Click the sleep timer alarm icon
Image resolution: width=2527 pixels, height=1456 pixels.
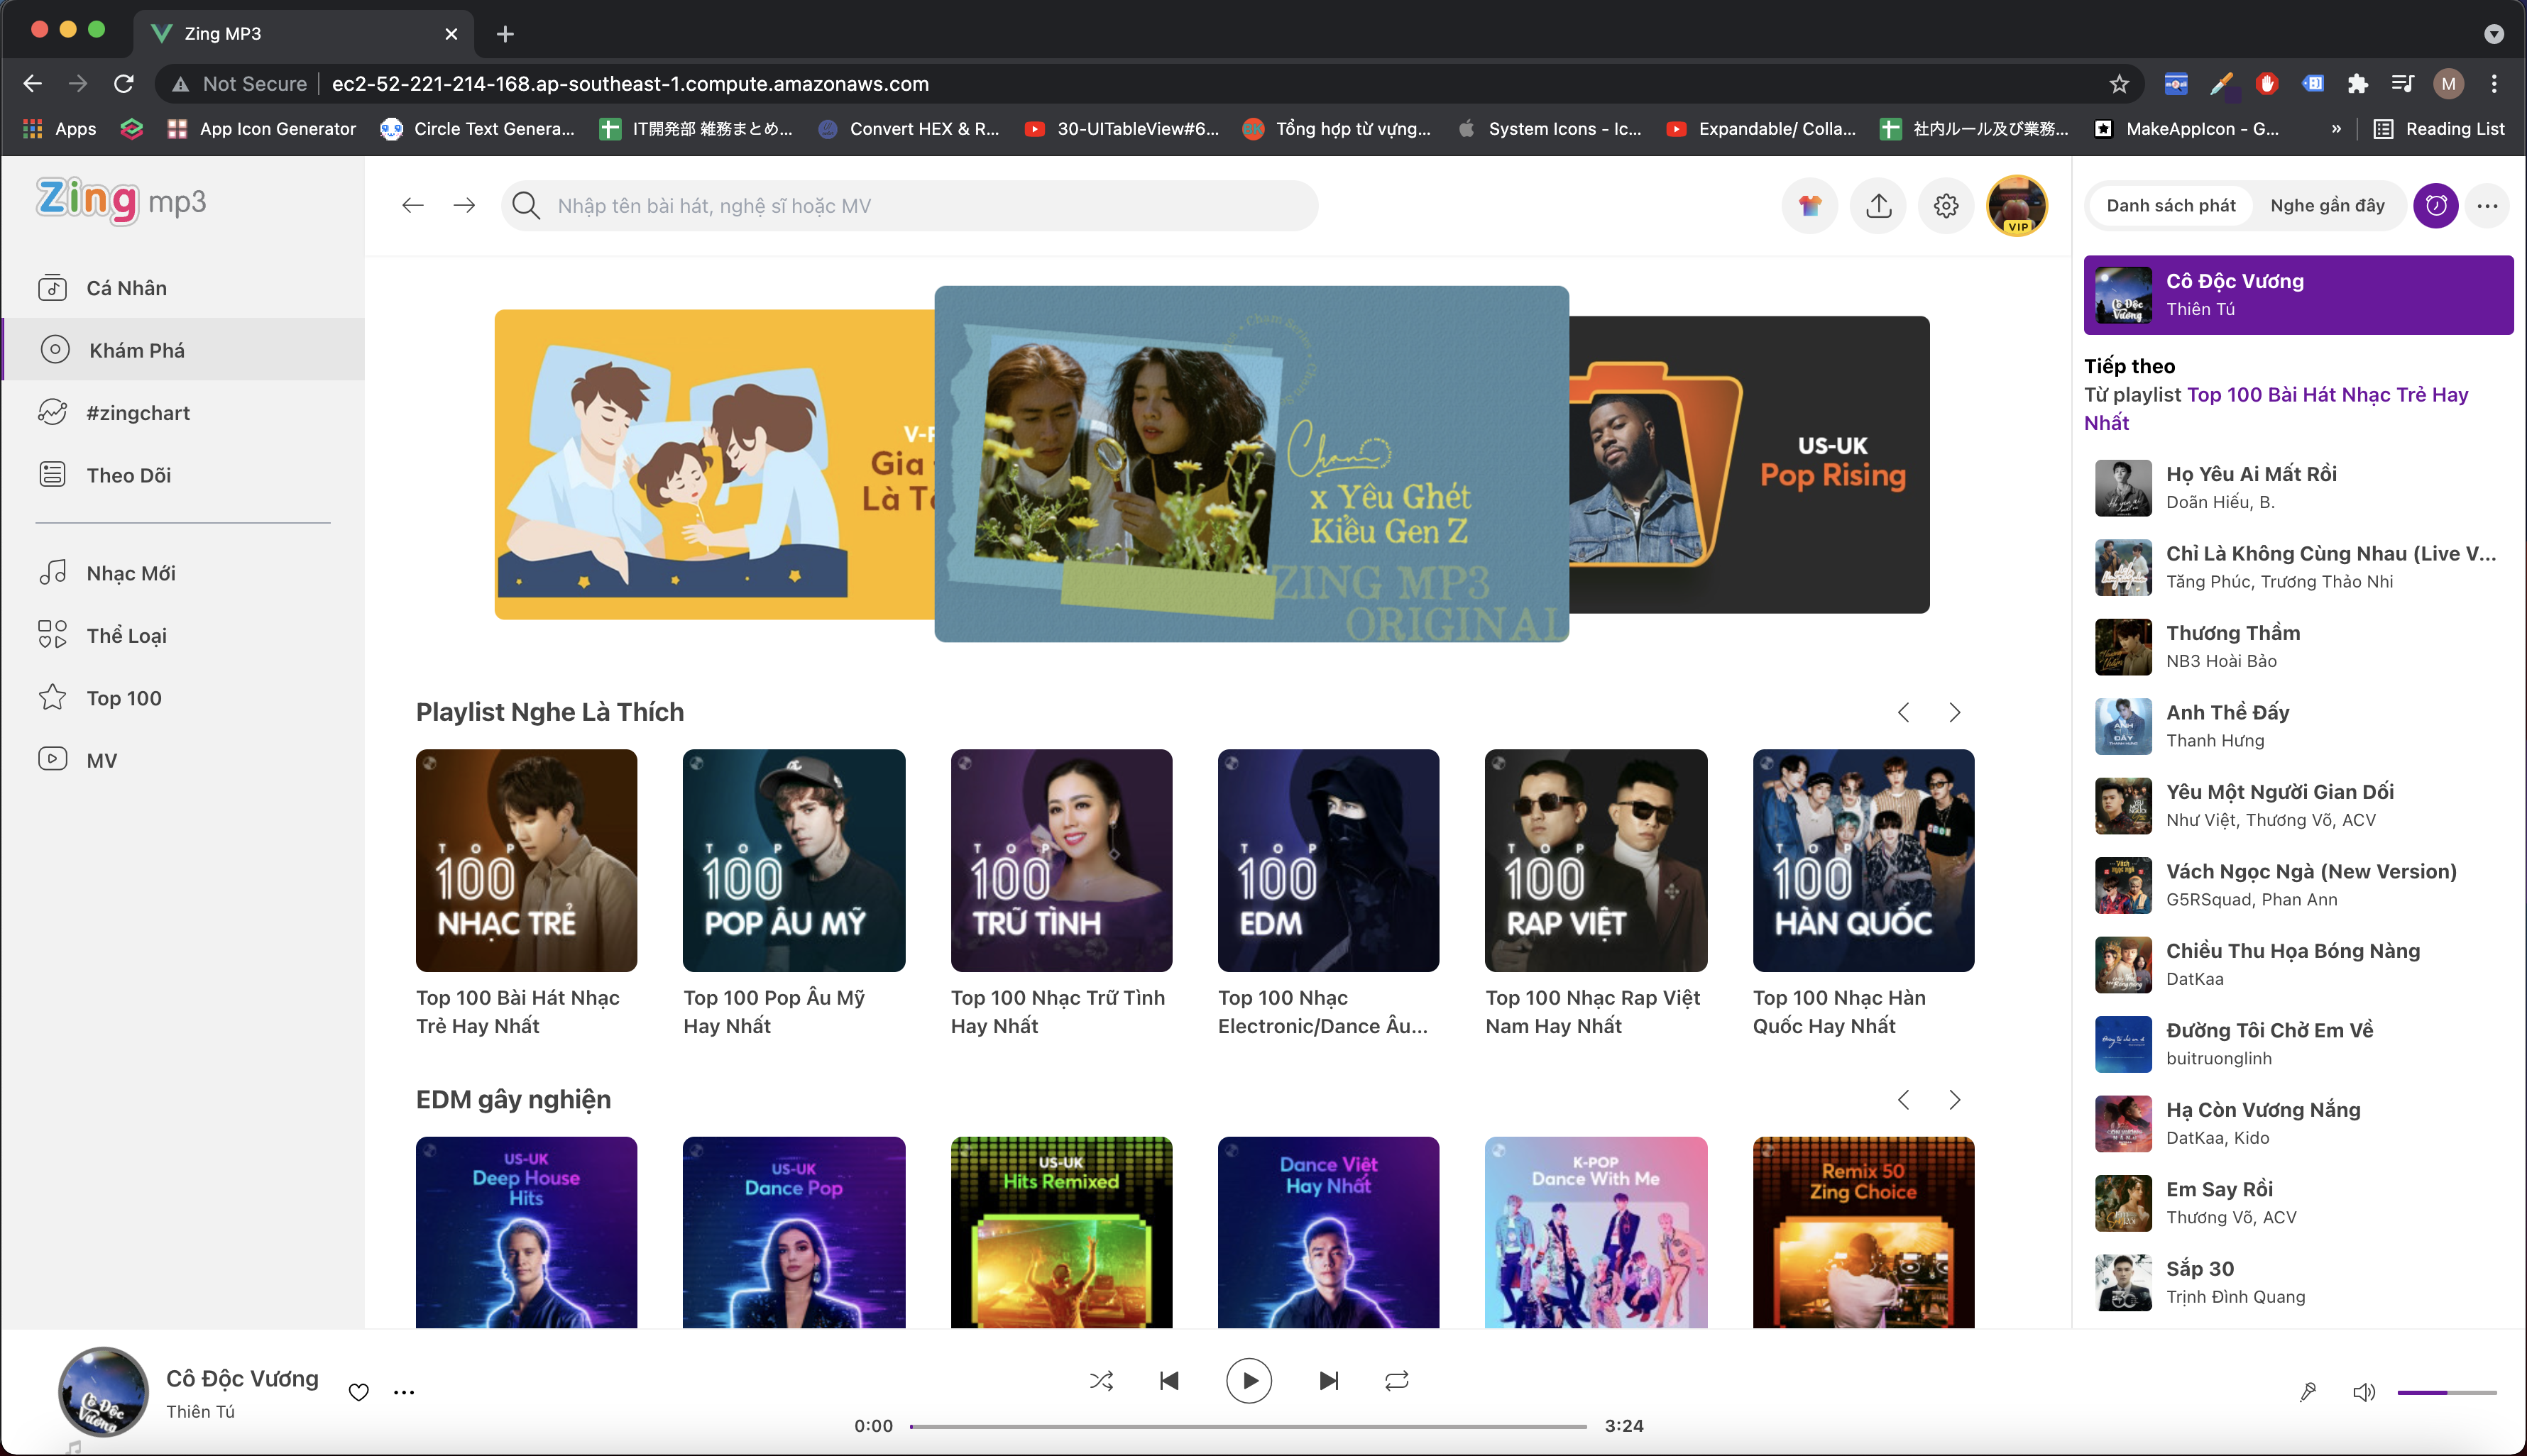(x=2435, y=206)
